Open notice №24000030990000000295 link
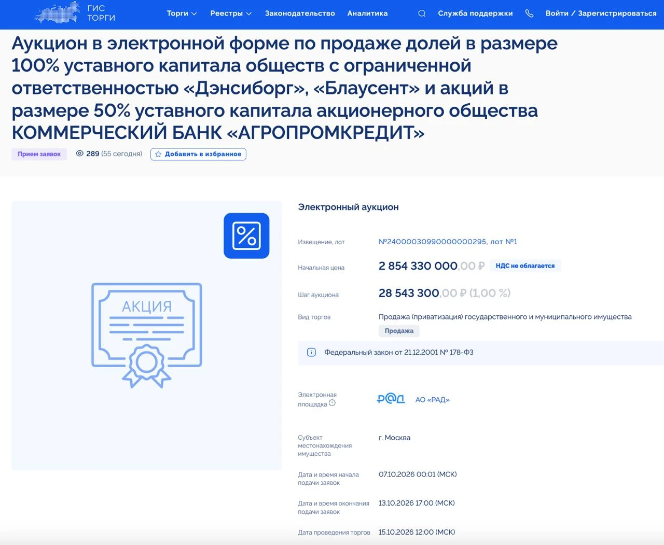This screenshot has height=545, width=664. click(x=448, y=242)
